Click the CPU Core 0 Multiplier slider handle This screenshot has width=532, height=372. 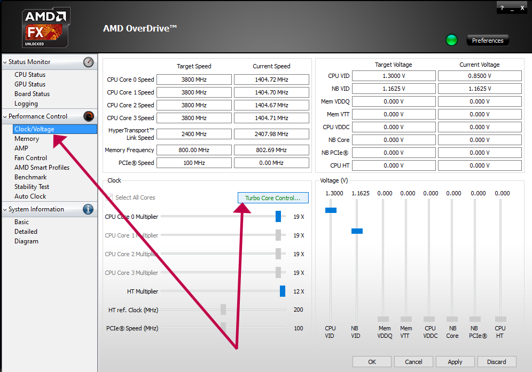pos(278,217)
